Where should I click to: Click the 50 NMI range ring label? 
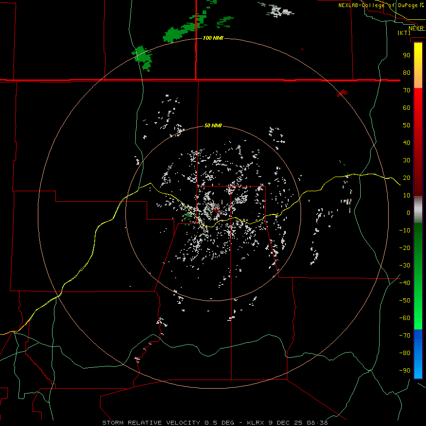point(213,125)
